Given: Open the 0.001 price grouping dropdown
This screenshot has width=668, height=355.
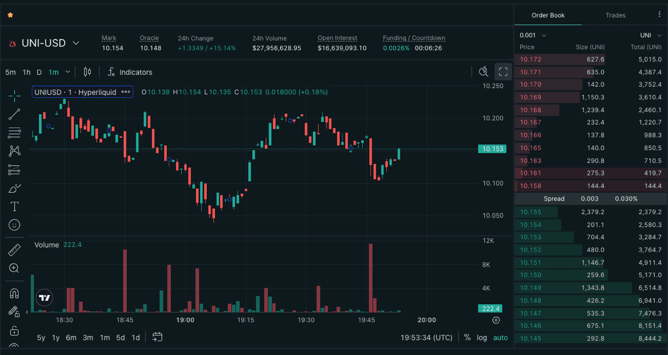Looking at the screenshot, I should [533, 35].
